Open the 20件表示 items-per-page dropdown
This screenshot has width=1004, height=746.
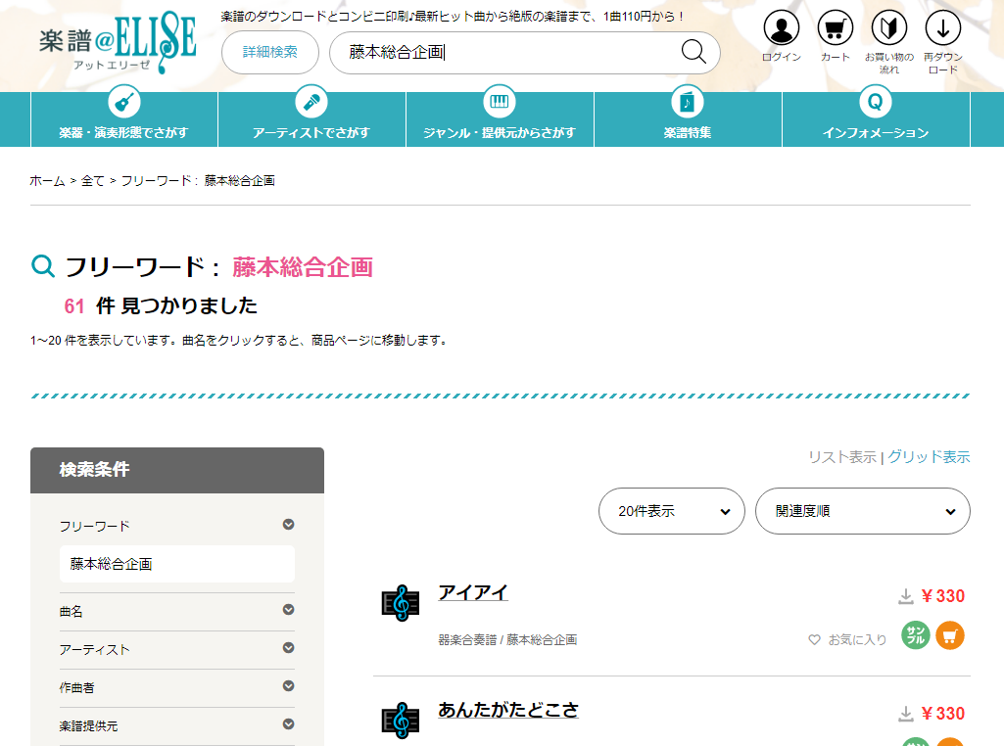(672, 511)
